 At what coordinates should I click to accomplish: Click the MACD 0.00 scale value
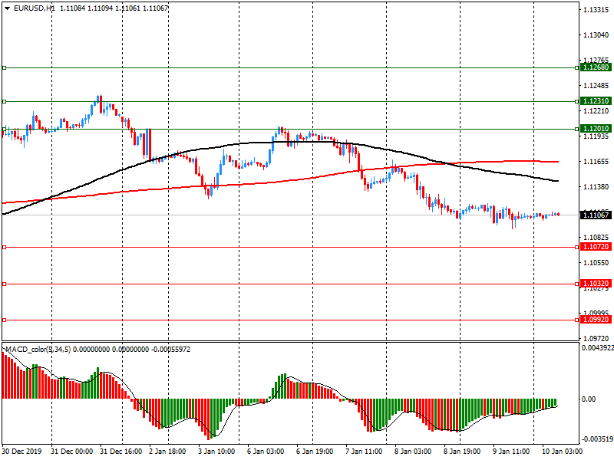(x=589, y=399)
